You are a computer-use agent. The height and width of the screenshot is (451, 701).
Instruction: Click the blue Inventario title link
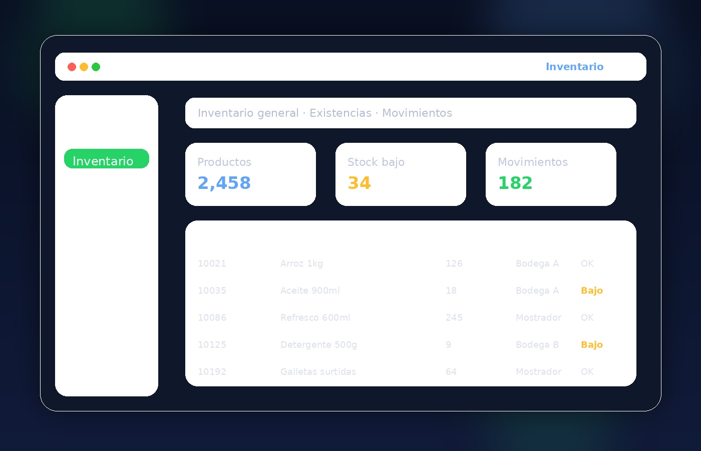pyautogui.click(x=574, y=67)
